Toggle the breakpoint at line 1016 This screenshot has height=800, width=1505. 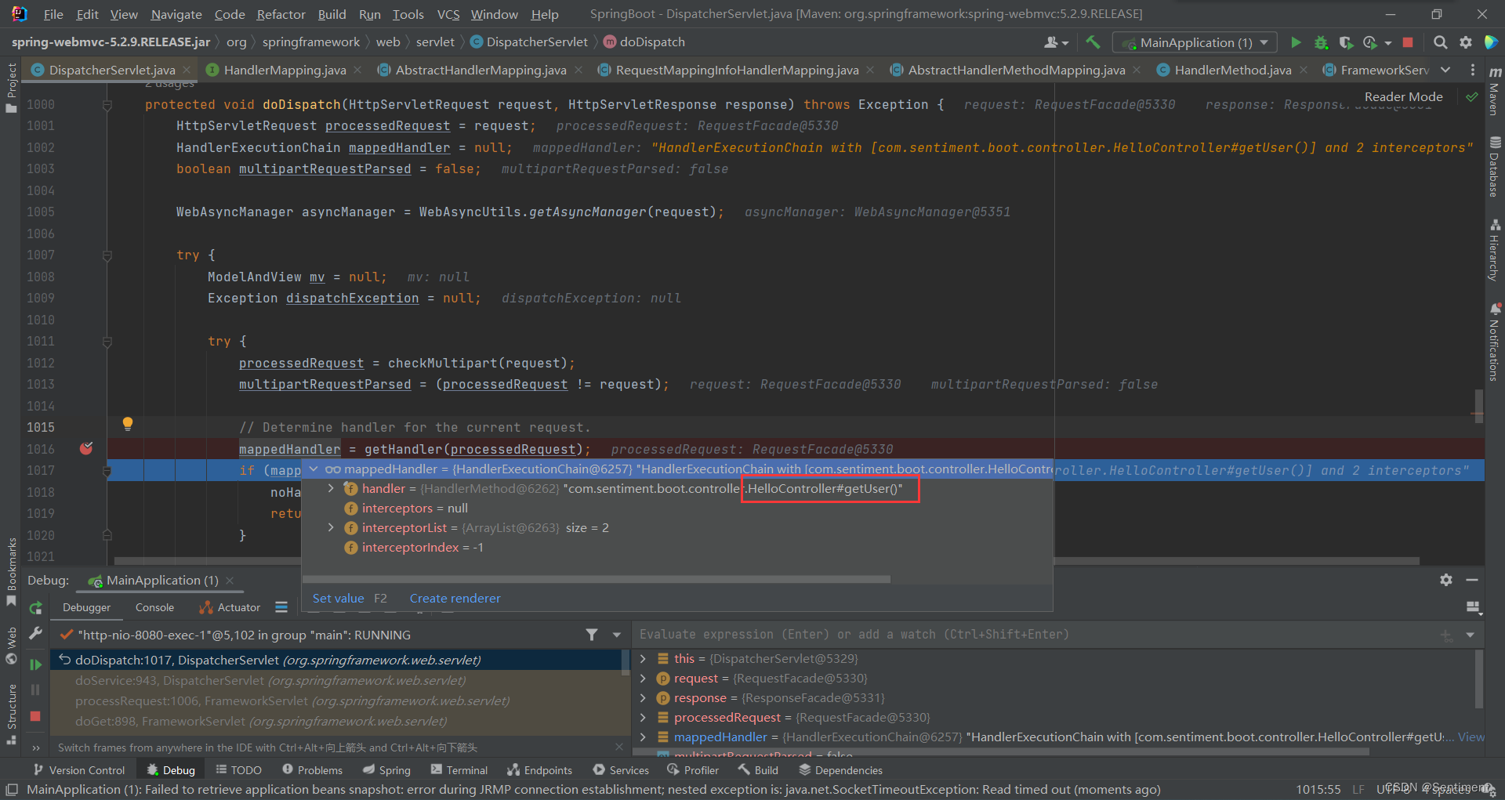point(86,448)
